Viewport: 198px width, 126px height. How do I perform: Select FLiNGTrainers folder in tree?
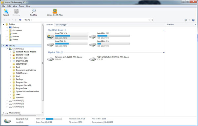[x=22, y=73]
